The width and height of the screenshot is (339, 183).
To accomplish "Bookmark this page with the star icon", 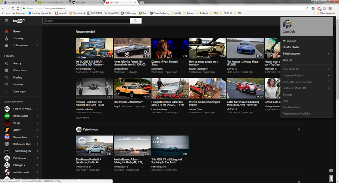I will click(x=307, y=8).
